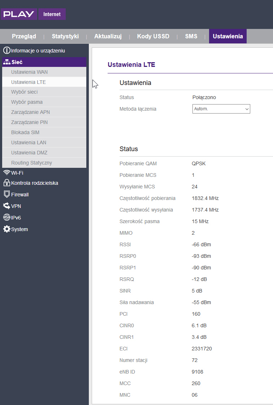The width and height of the screenshot is (273, 405).
Task: Expand the IPv6 section
Action: (x=16, y=218)
